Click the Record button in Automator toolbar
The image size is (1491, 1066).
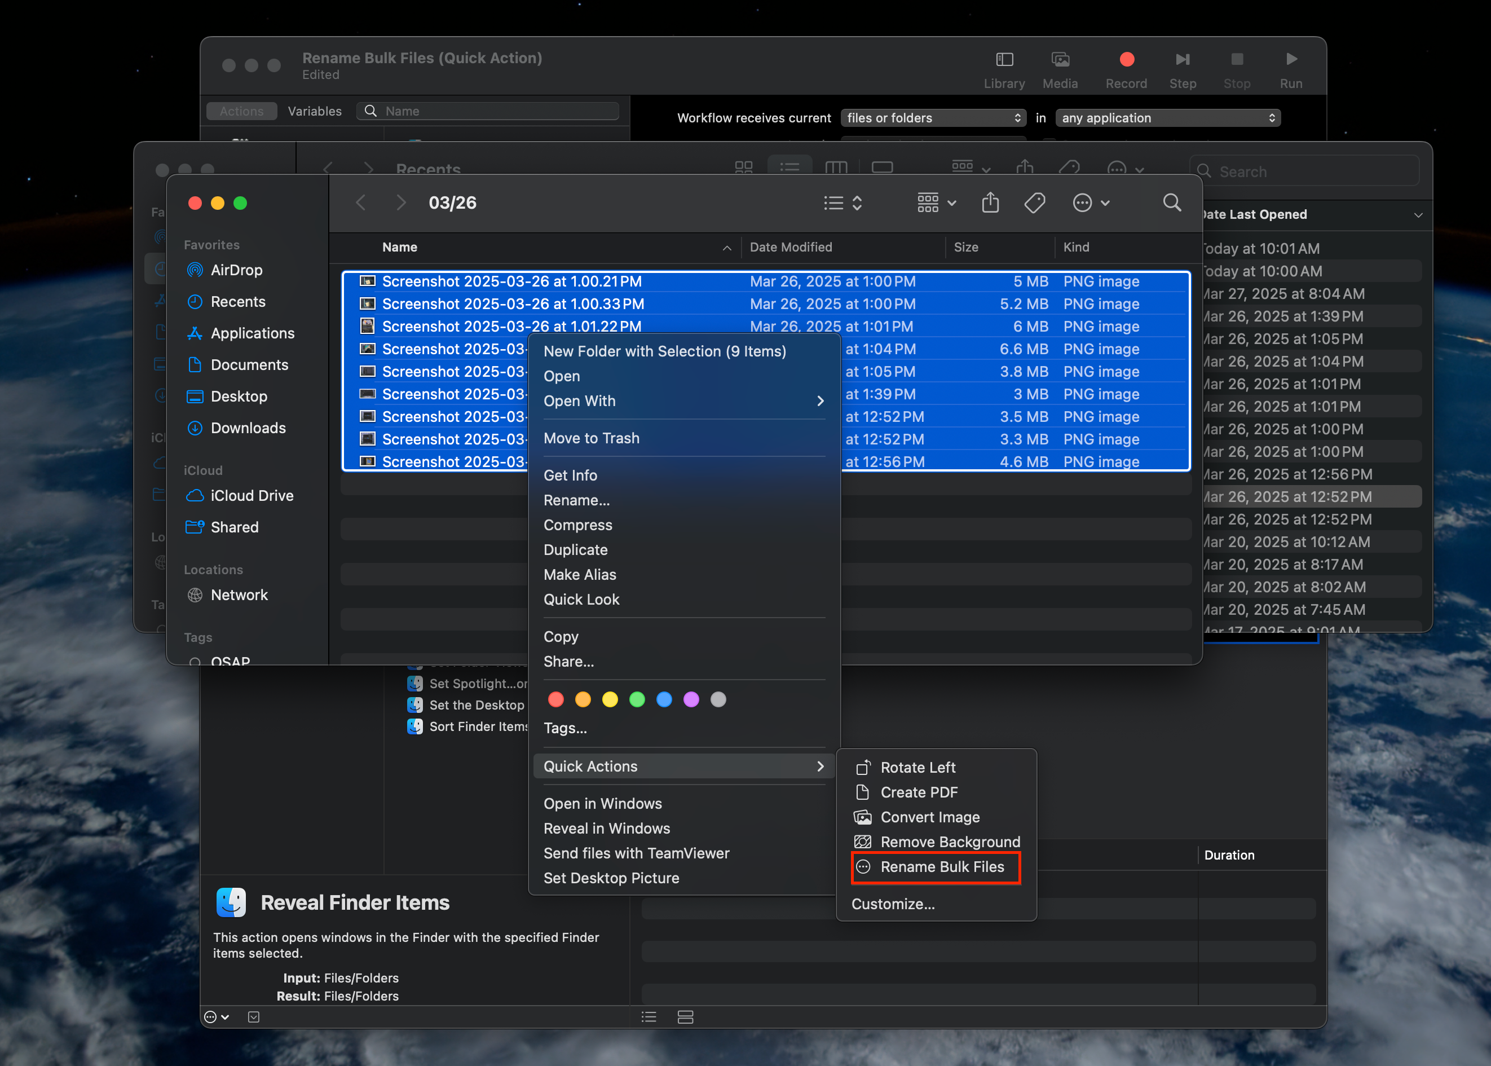point(1126,69)
